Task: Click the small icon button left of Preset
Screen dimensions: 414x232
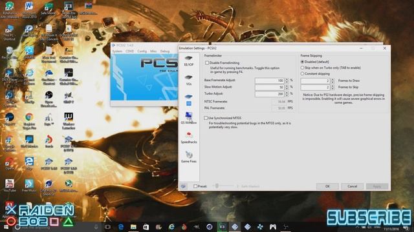Action: click(184, 186)
